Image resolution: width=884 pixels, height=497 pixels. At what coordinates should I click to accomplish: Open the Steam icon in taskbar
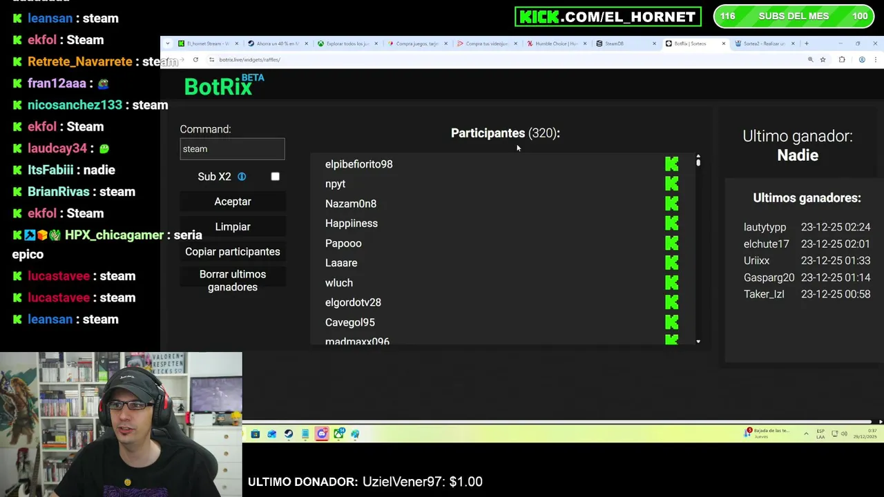tap(289, 433)
